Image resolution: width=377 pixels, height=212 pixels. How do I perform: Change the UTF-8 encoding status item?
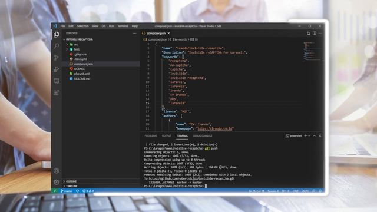[286, 191]
